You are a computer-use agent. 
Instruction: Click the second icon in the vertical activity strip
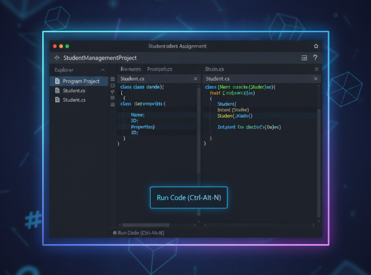(x=113, y=85)
